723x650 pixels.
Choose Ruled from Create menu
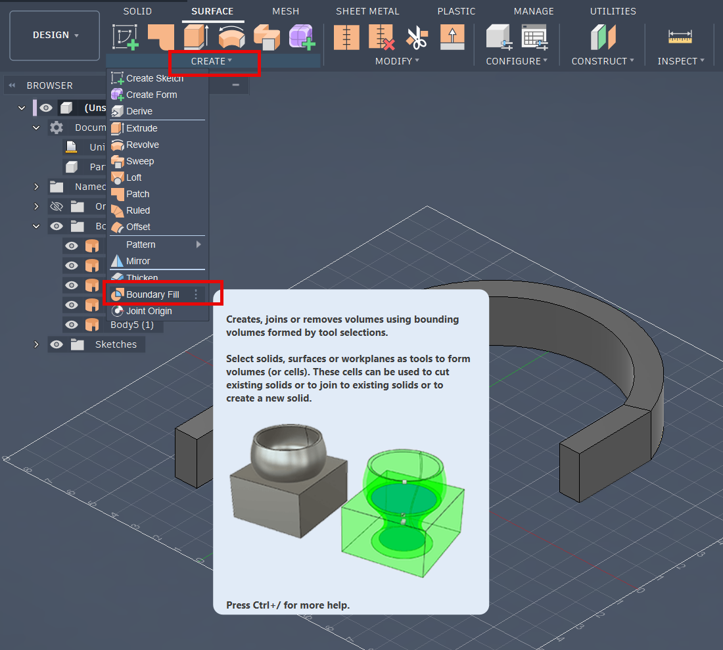pyautogui.click(x=157, y=211)
